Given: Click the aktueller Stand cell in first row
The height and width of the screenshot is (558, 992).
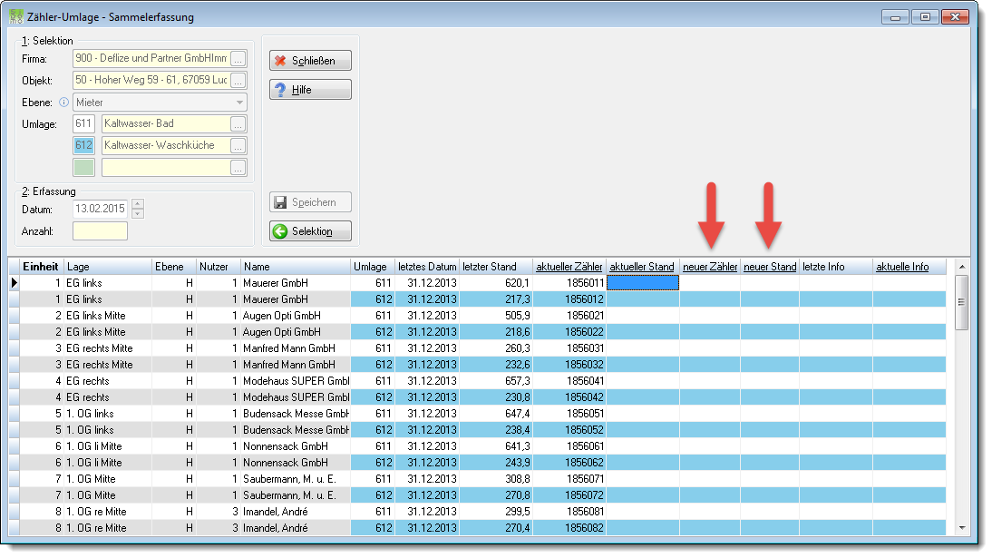Looking at the screenshot, I should coord(643,283).
